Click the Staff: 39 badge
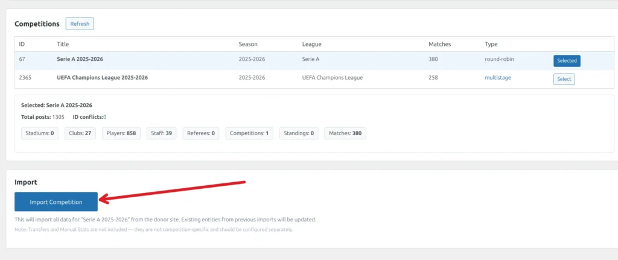This screenshot has height=260, width=618. point(162,133)
